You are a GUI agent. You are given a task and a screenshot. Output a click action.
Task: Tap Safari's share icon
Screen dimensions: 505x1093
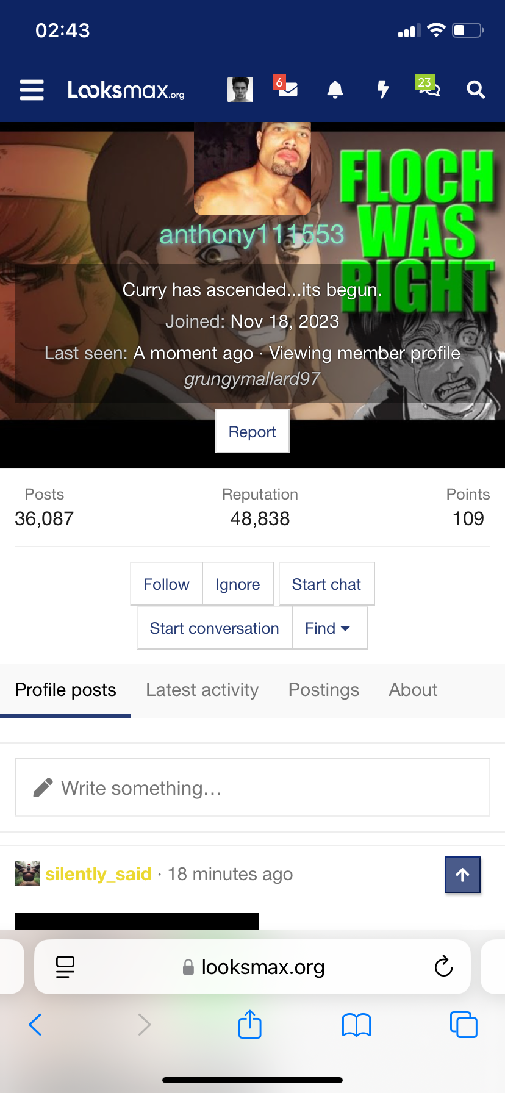pos(249,1024)
